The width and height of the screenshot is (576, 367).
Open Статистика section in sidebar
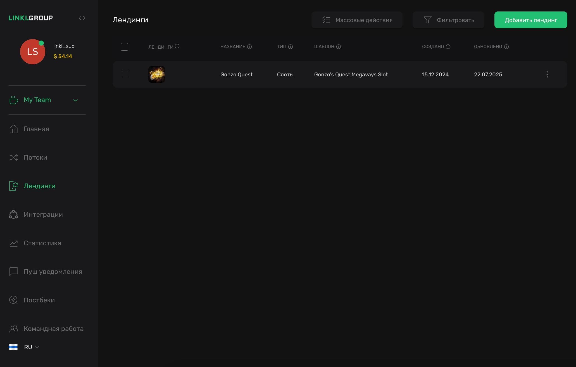point(42,243)
